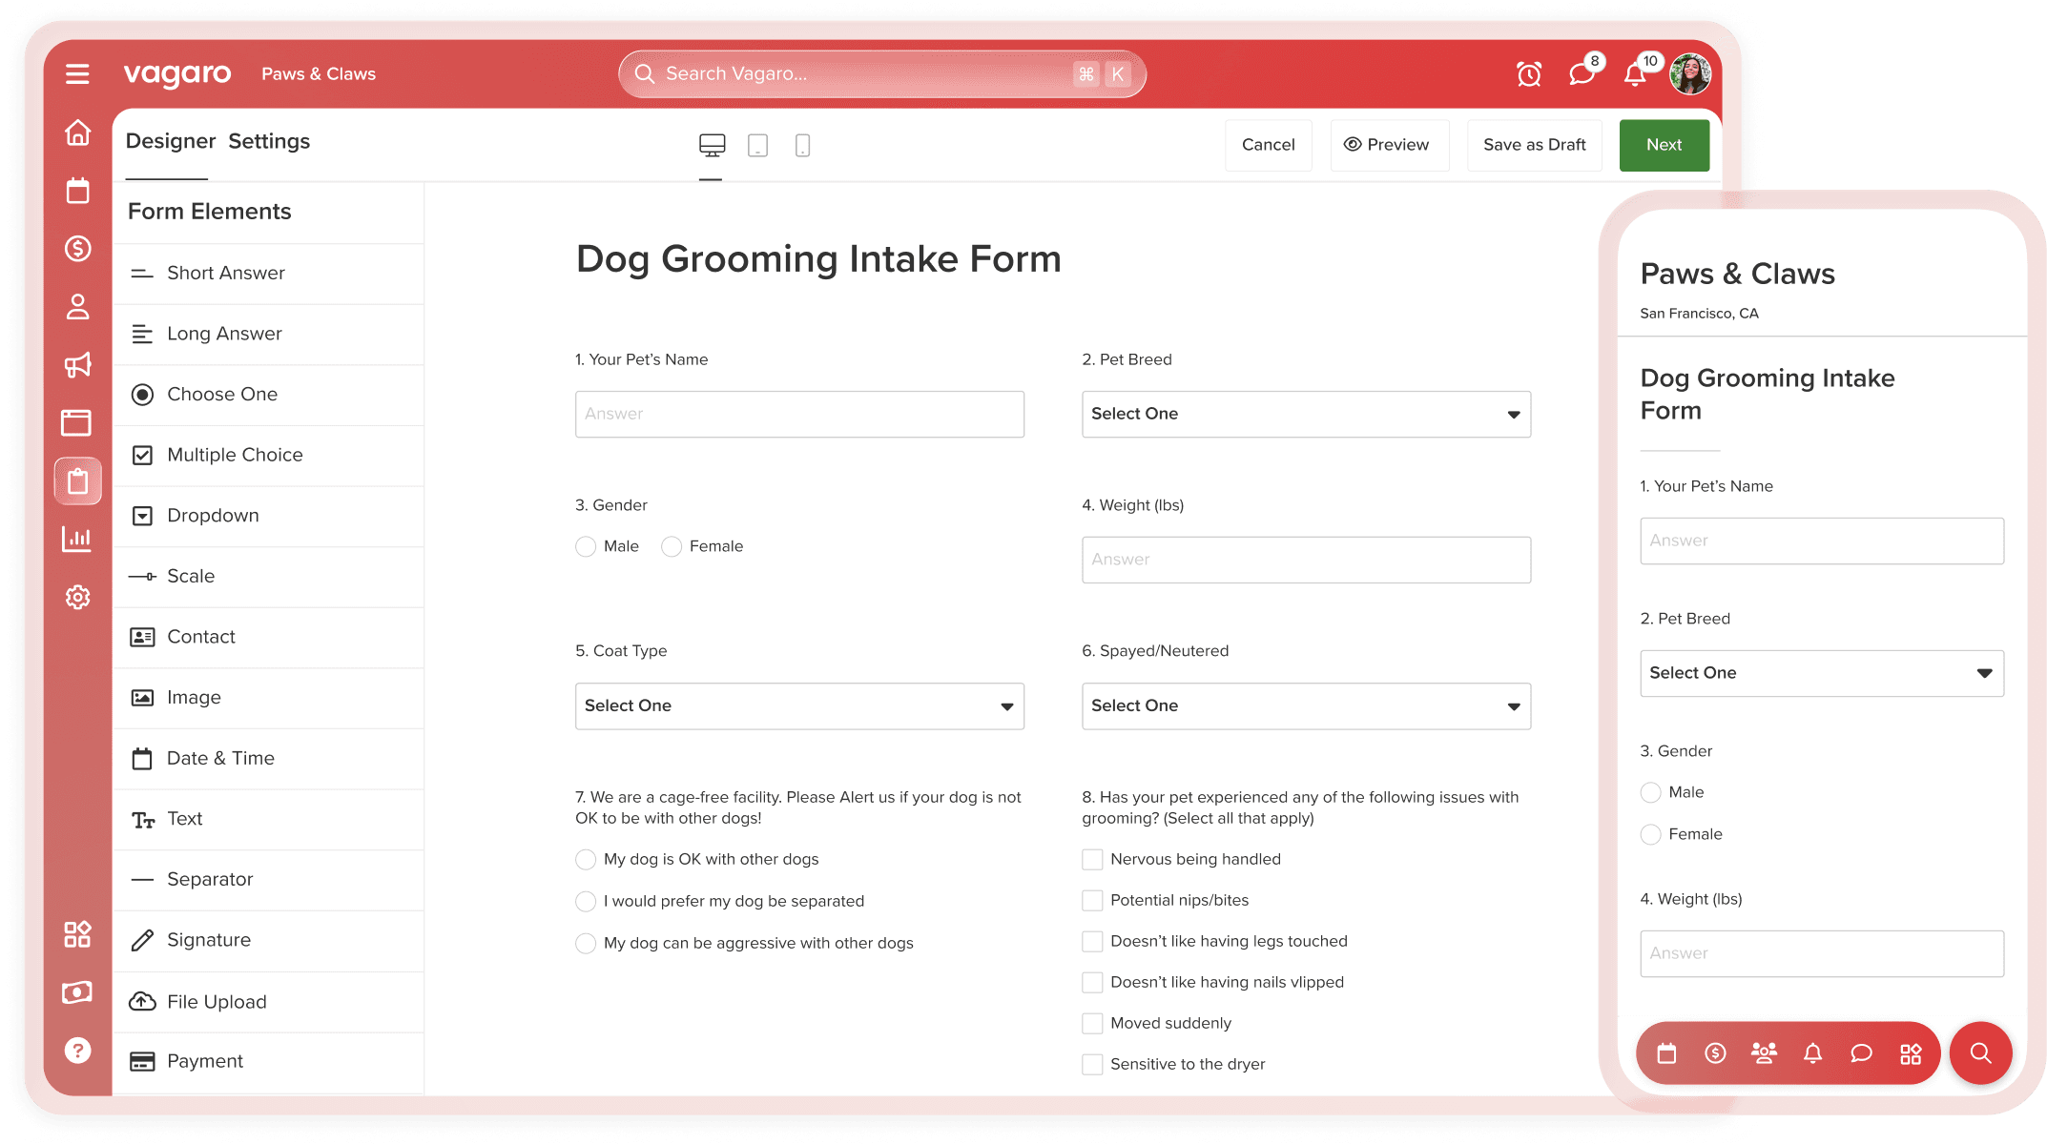Expand the Pet Breed dropdown in designer
The width and height of the screenshot is (2047, 1144).
click(1306, 414)
